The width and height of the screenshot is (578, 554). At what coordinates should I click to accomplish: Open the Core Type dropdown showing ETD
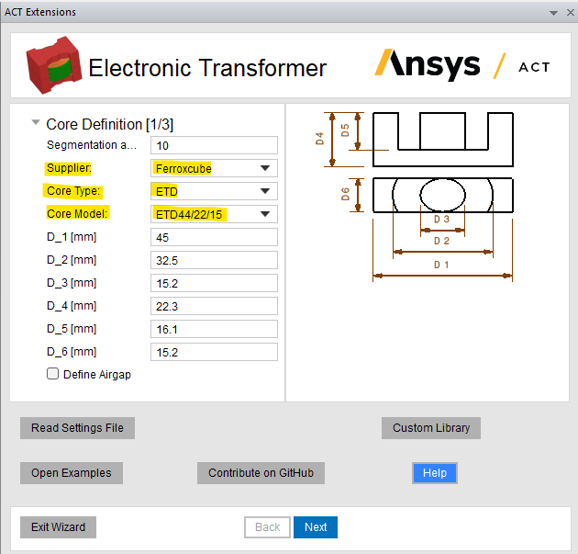tap(214, 191)
